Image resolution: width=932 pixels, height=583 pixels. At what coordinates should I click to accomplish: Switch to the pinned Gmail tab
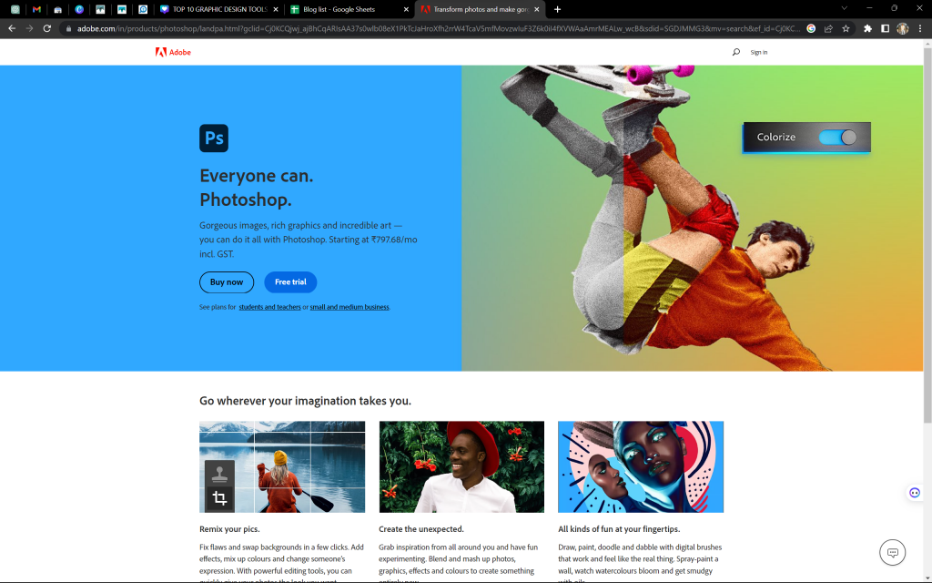tap(36, 9)
